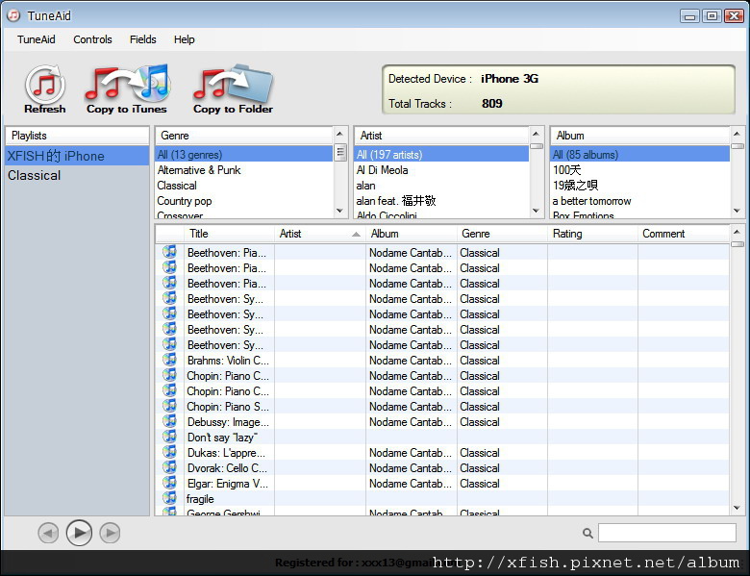Screen dimensions: 750x576
Task: Sort tracks by Title column header
Action: point(229,234)
